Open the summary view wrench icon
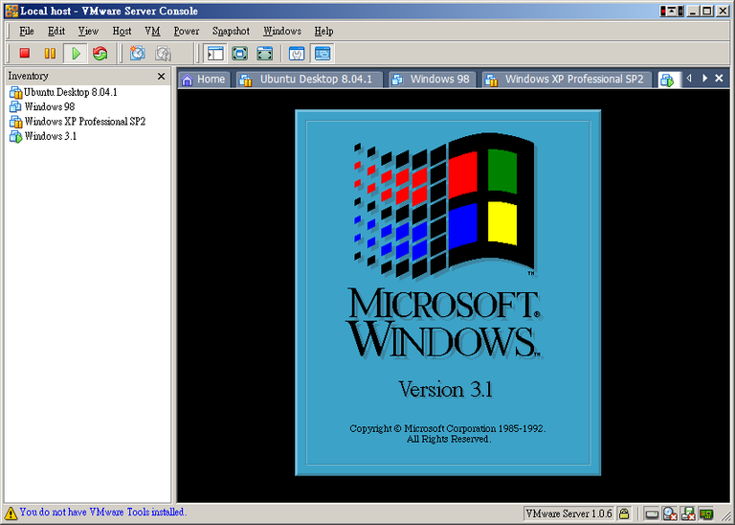 click(297, 54)
